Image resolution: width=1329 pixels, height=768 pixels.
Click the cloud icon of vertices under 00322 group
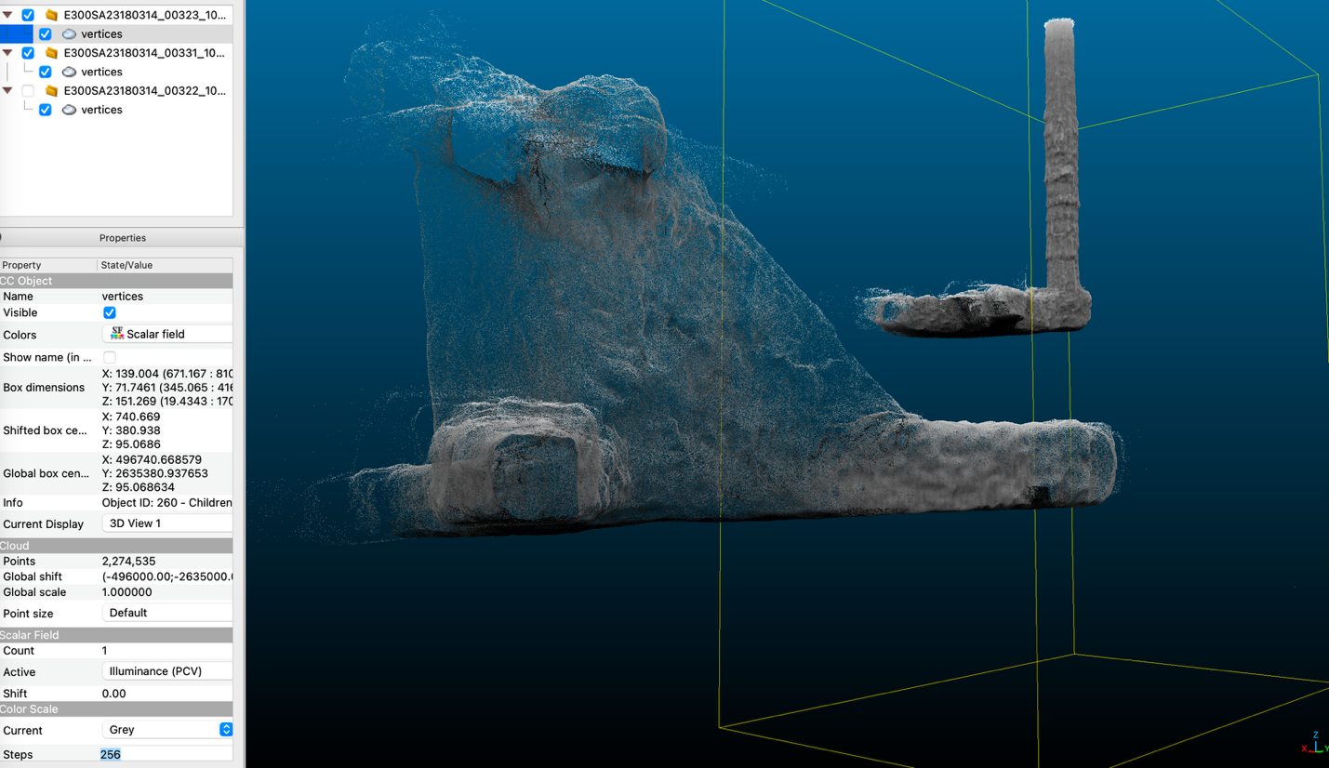(x=69, y=110)
